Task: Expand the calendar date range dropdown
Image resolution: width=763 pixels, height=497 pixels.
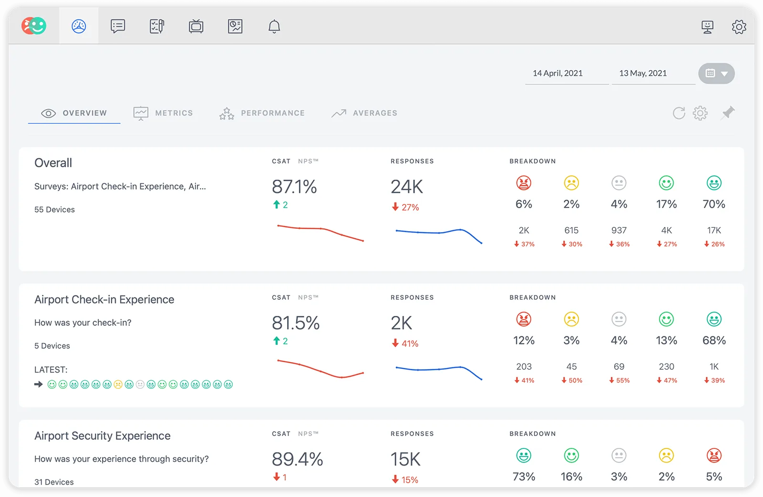Action: point(716,73)
